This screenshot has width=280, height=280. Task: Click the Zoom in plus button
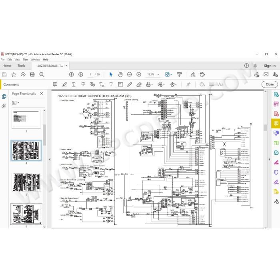139,74
